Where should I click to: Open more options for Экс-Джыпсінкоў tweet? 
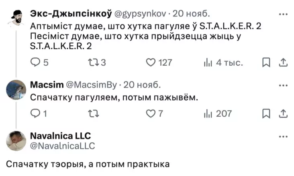click(x=283, y=14)
